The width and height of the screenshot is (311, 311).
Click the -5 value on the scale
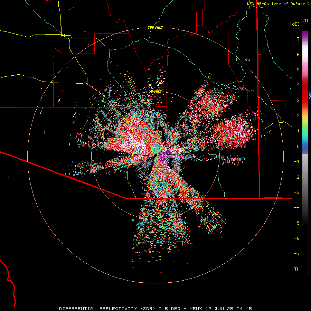[297, 223]
